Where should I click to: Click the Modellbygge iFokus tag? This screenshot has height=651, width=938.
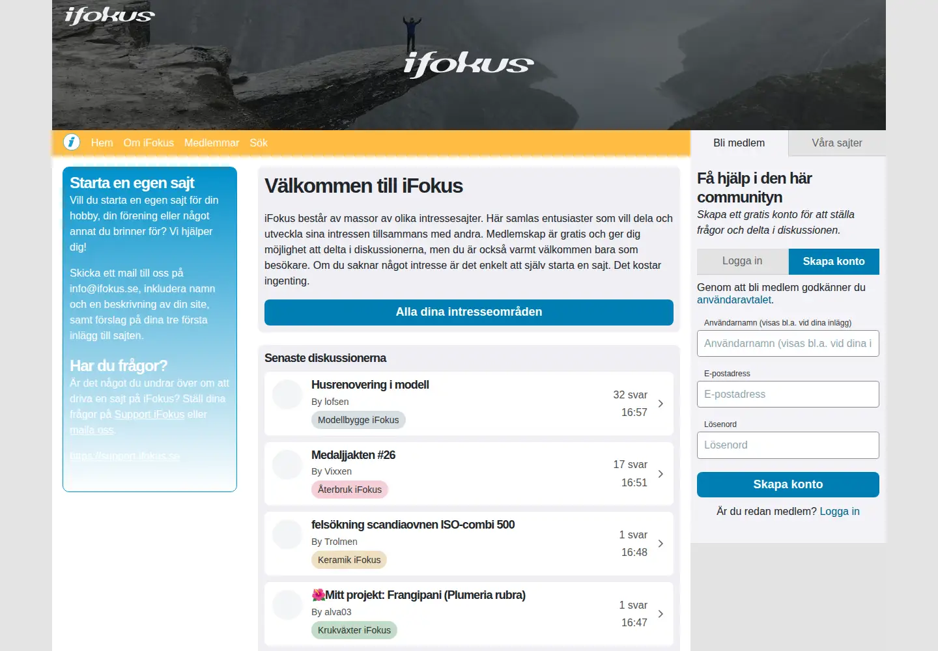tap(358, 420)
